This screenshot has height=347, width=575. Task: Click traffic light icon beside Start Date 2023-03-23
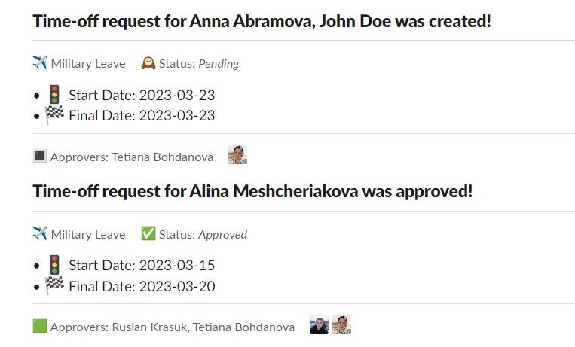pos(54,95)
